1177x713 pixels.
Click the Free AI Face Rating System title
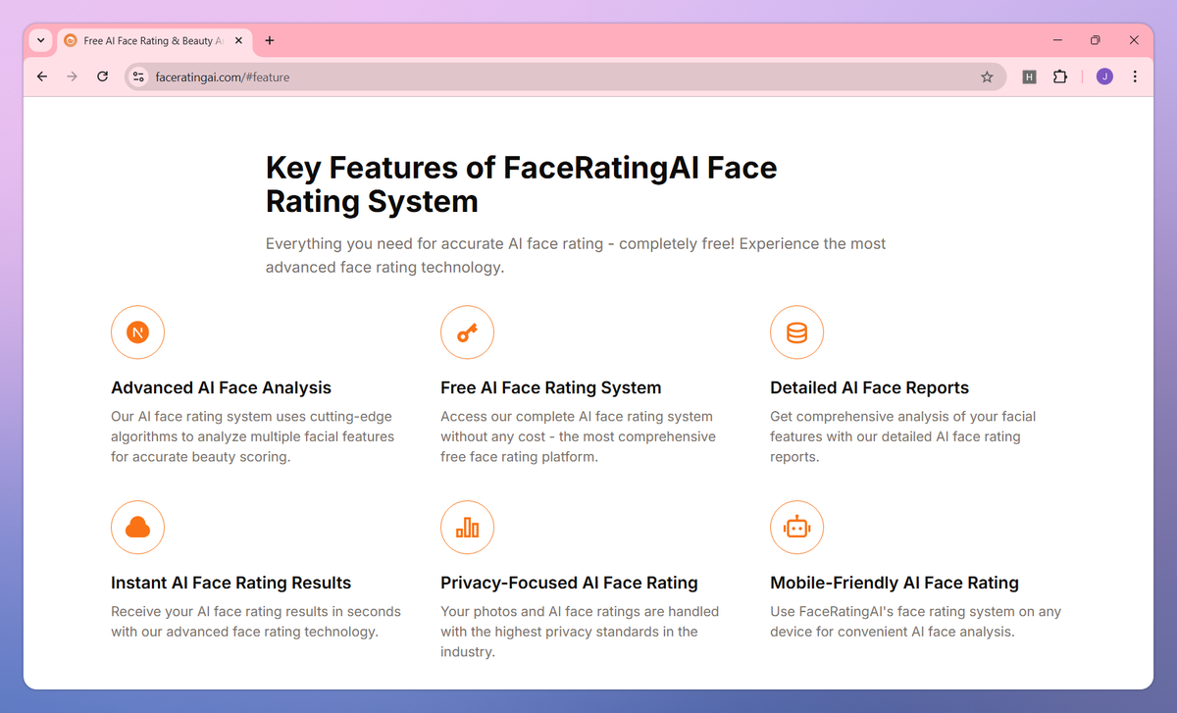551,387
